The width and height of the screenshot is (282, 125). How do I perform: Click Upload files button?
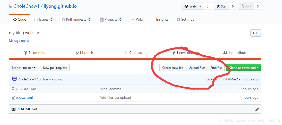(x=197, y=68)
